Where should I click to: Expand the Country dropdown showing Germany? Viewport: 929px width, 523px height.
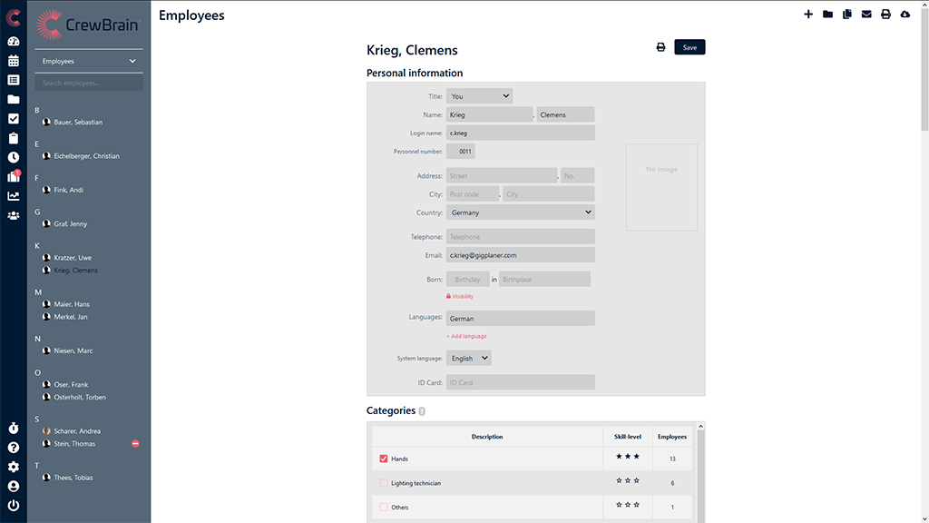point(520,212)
